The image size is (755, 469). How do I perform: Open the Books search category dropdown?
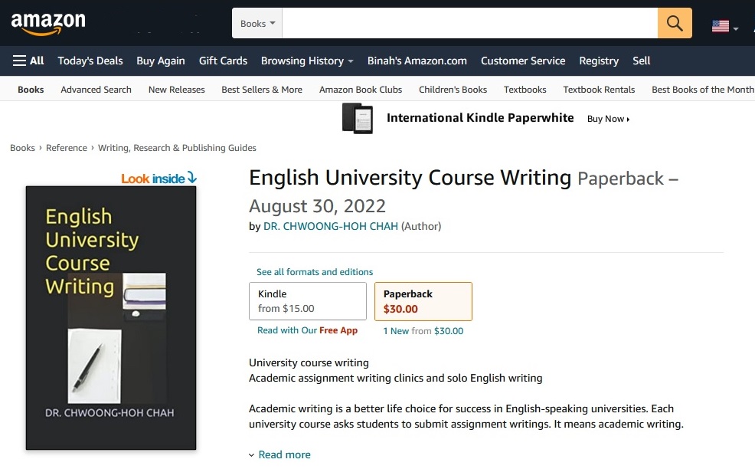click(x=257, y=23)
